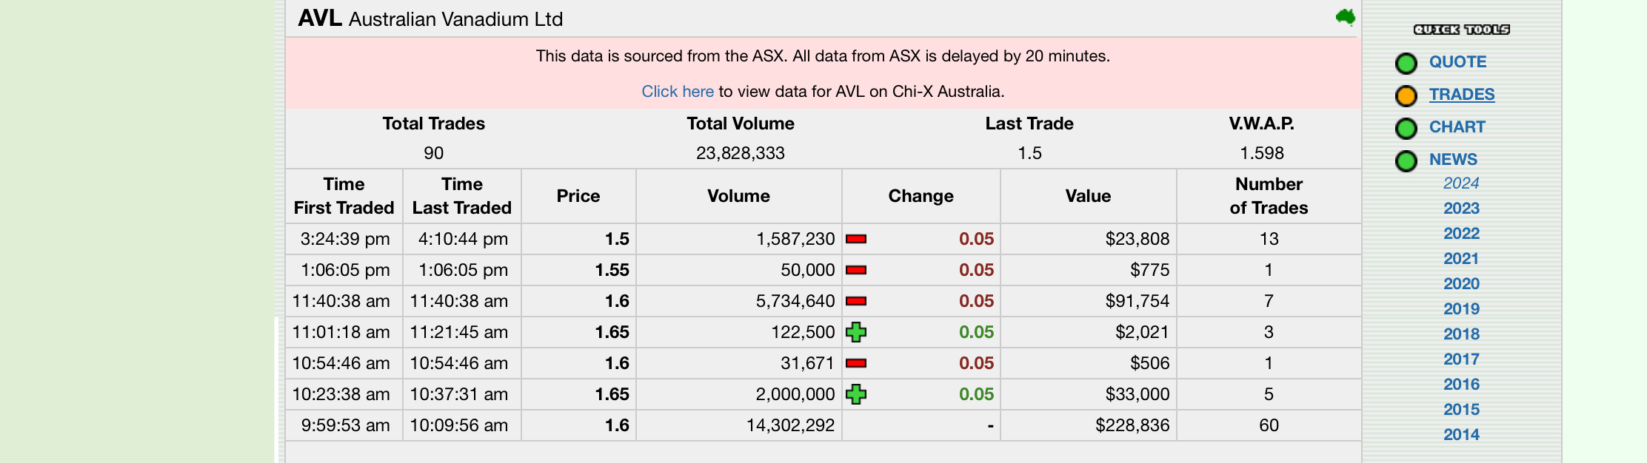Viewport: 1647px width, 463px height.
Task: Select news year 2018
Action: tap(1461, 334)
